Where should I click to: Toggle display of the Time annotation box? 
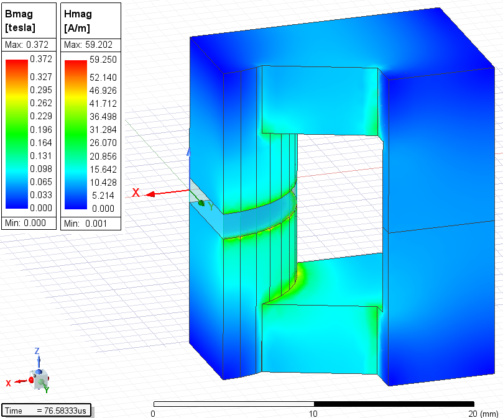pos(47,410)
